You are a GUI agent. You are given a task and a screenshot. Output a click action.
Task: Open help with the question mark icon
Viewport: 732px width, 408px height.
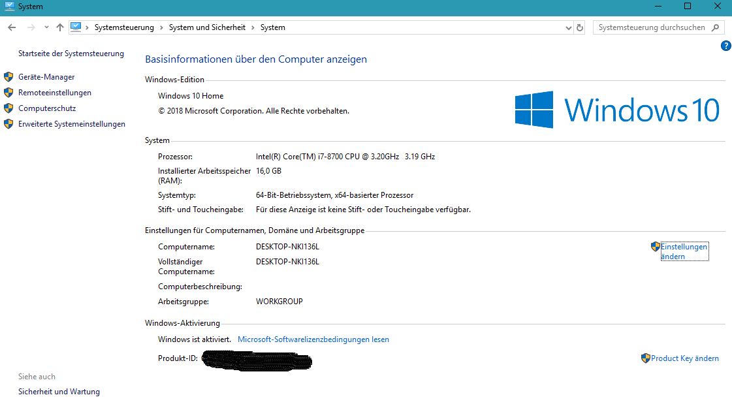(x=726, y=46)
